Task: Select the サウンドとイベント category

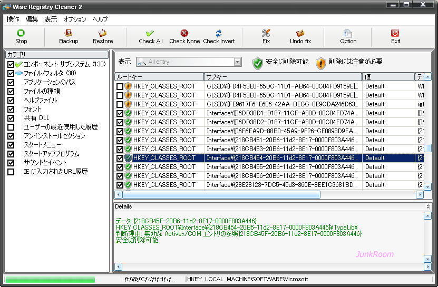Action: 45,163
